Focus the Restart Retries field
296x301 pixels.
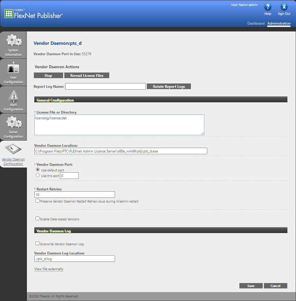74,195
